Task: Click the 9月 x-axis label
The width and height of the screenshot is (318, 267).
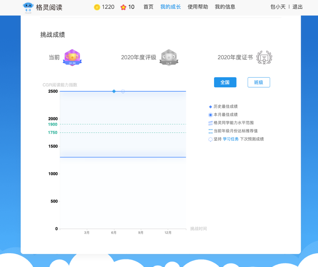Action: pyautogui.click(x=141, y=233)
